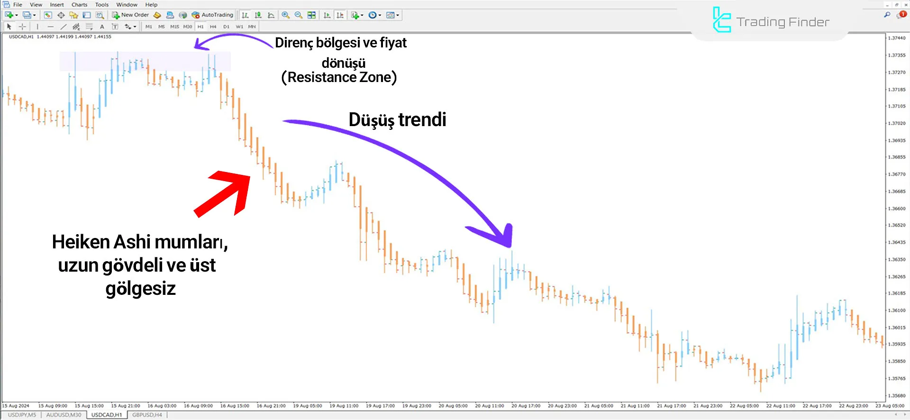
Task: Expand the Profiles dropdown arrow
Action: point(35,15)
